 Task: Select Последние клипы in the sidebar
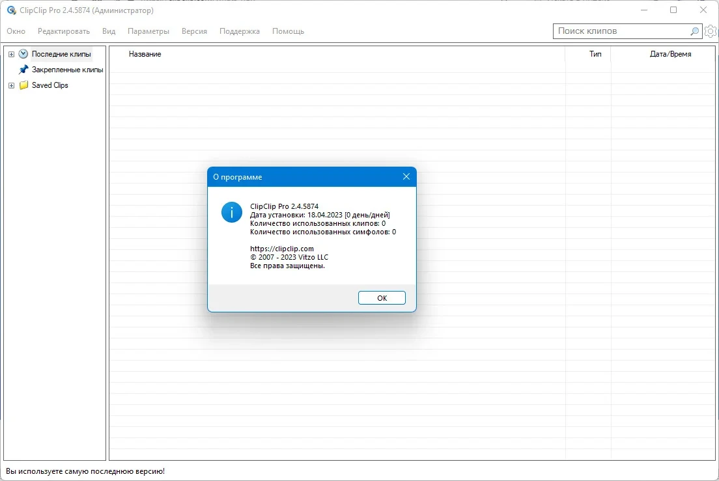tap(61, 54)
